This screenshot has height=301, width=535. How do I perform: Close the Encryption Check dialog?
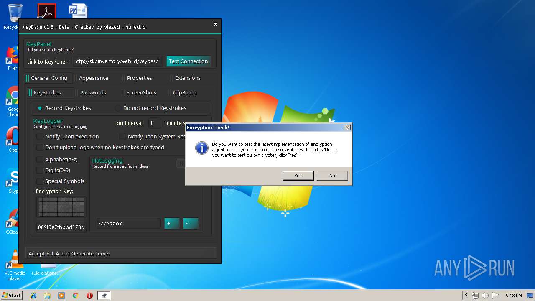(347, 128)
